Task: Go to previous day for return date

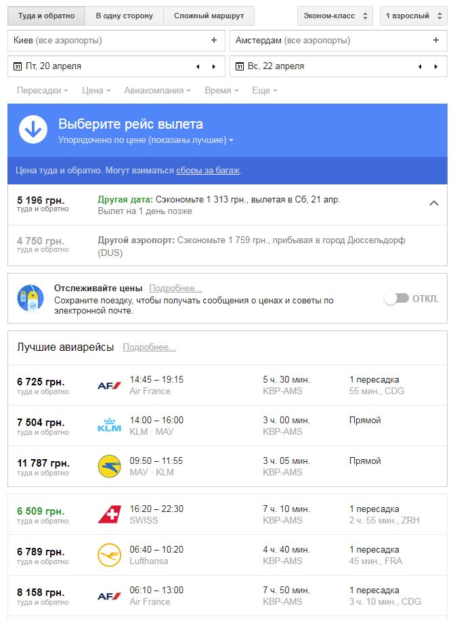Action: 420,66
